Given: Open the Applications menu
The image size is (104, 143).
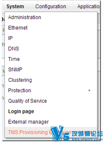Looking at the screenshot, I should (x=88, y=6).
